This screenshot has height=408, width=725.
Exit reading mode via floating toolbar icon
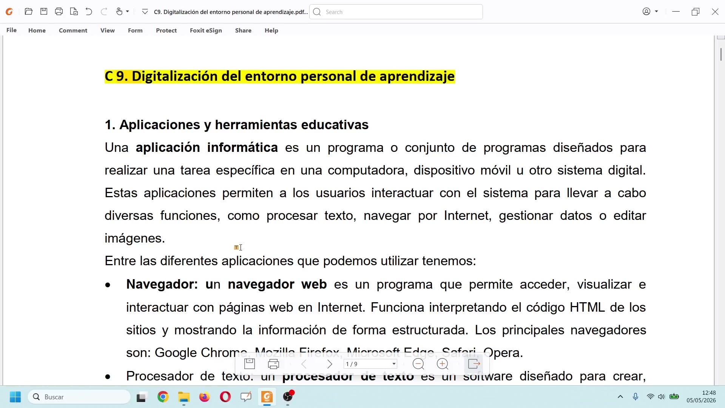pos(474,364)
